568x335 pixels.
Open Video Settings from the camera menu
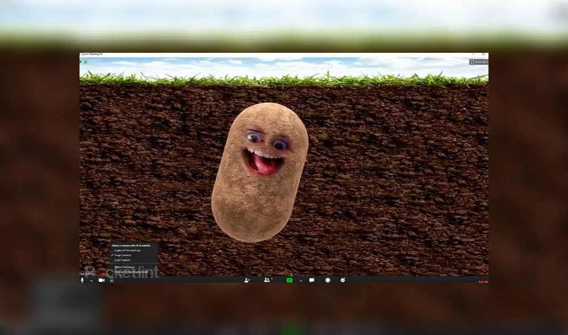point(126,267)
